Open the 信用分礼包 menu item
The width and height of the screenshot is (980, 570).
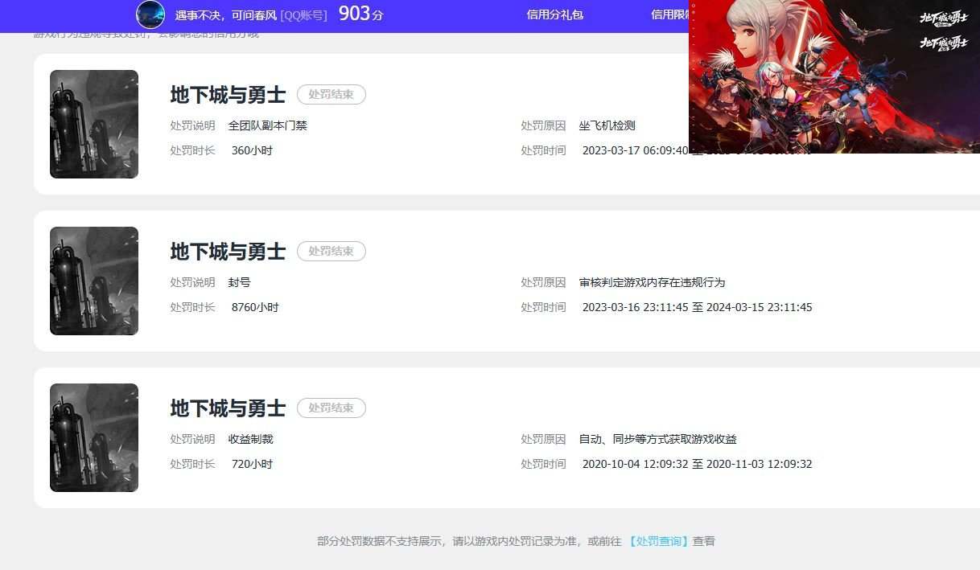coord(555,14)
